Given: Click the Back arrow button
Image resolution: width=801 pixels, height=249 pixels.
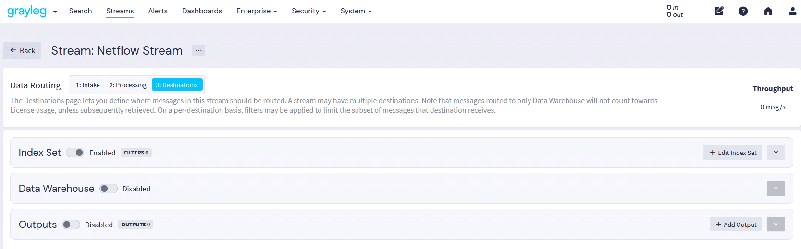Looking at the screenshot, I should click(23, 50).
